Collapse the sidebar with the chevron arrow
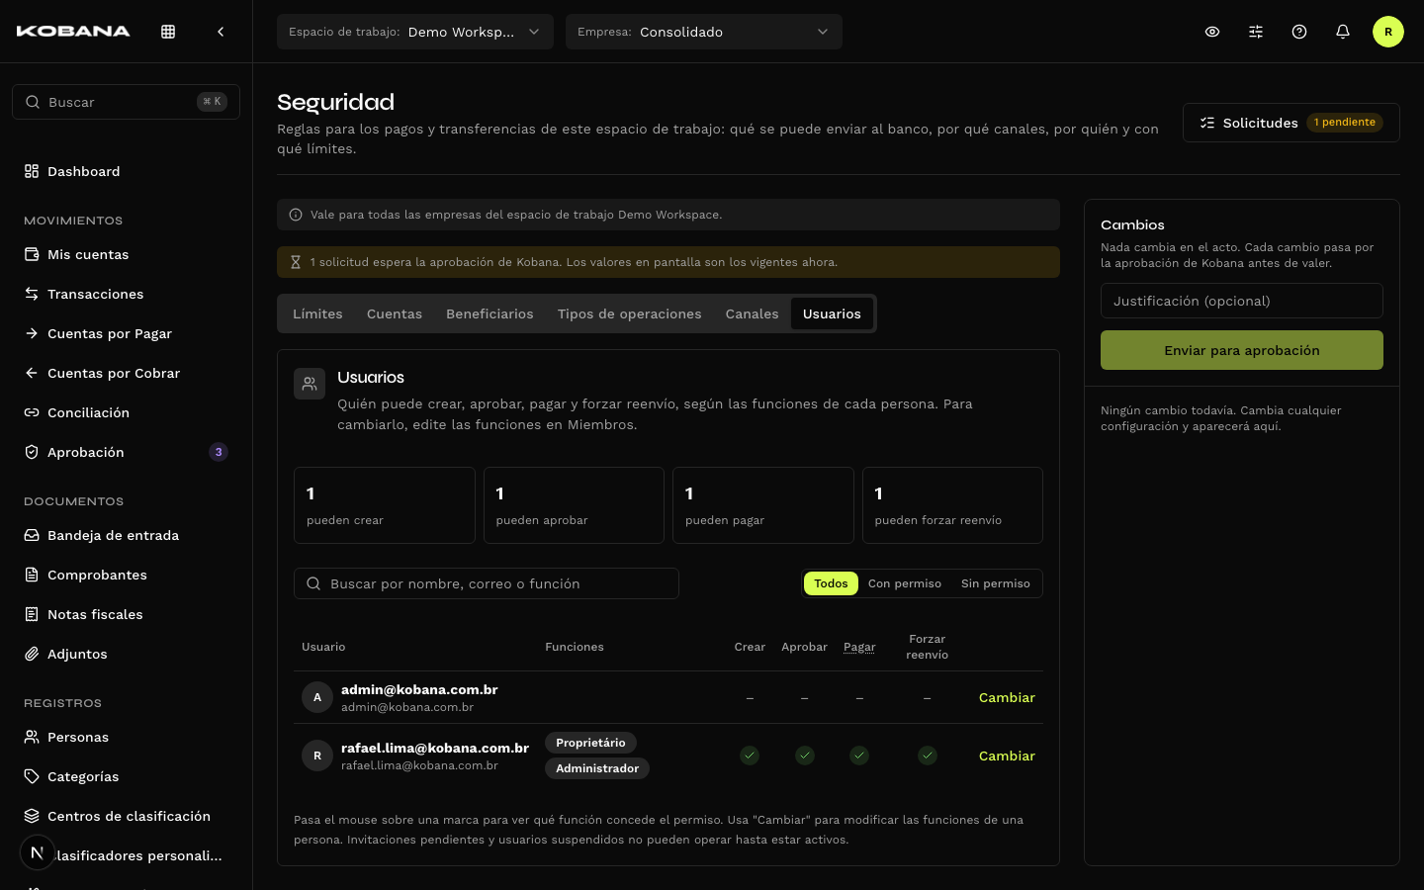The height and width of the screenshot is (890, 1424). tap(221, 32)
